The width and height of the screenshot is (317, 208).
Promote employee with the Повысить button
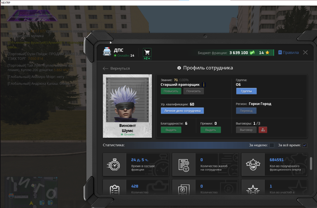tap(171, 91)
